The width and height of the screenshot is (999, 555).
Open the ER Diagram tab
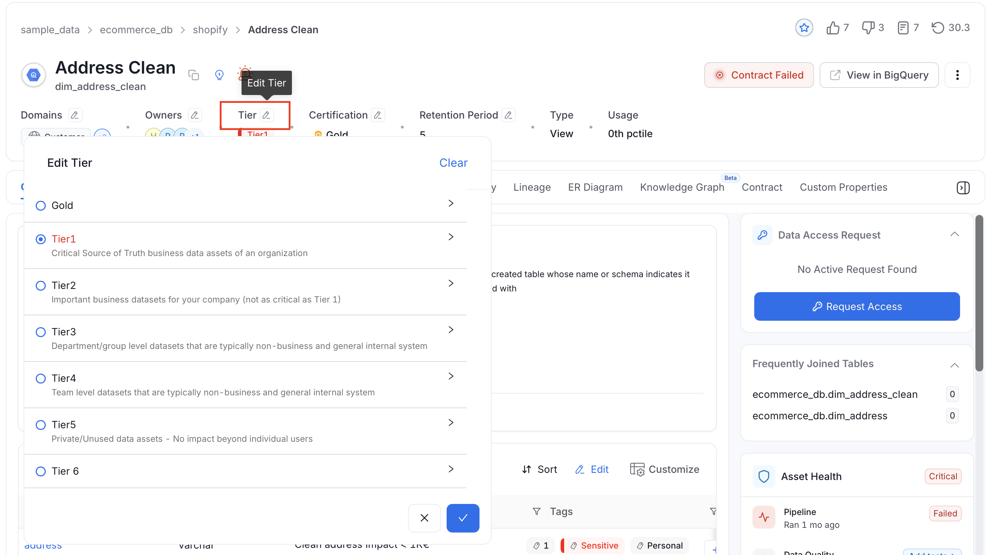coord(595,187)
